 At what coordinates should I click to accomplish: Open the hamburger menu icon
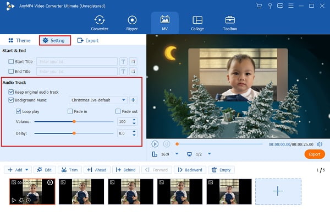pos(291,6)
